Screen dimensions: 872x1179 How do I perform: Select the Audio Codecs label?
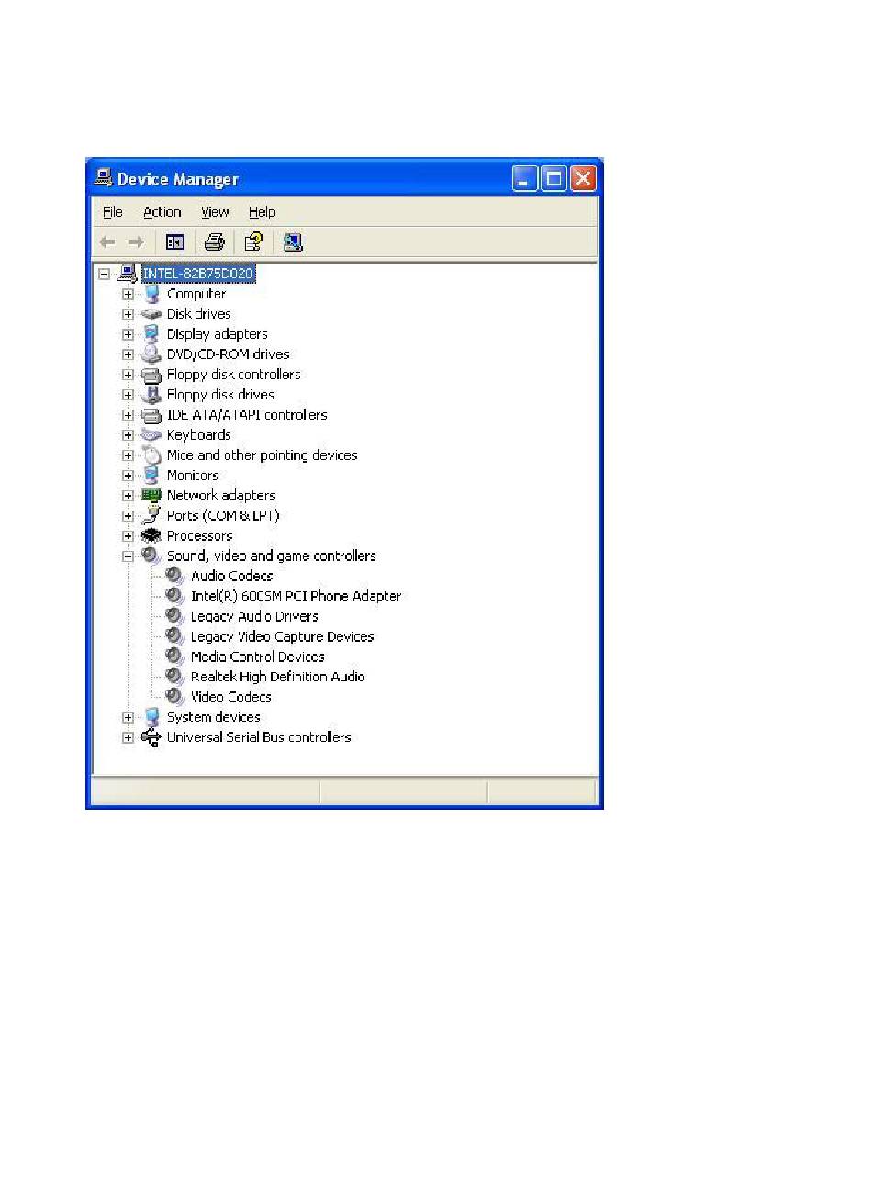pos(231,577)
